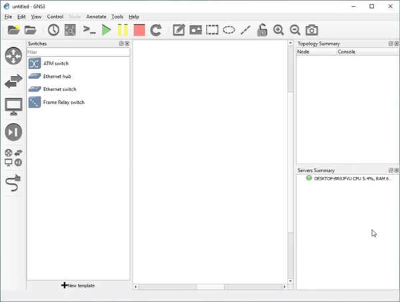Suspend all nodes with yellow pause

tap(123, 30)
